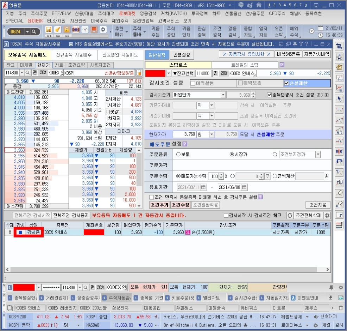This screenshot has width=347, height=331.
Task: Toggle 감시시작 시 감시조건 체크 checkbox
Action: click(226, 215)
